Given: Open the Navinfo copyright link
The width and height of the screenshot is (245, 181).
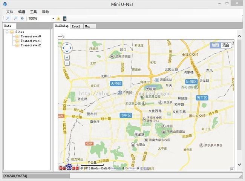Looking at the screenshot, I should tap(116, 168).
